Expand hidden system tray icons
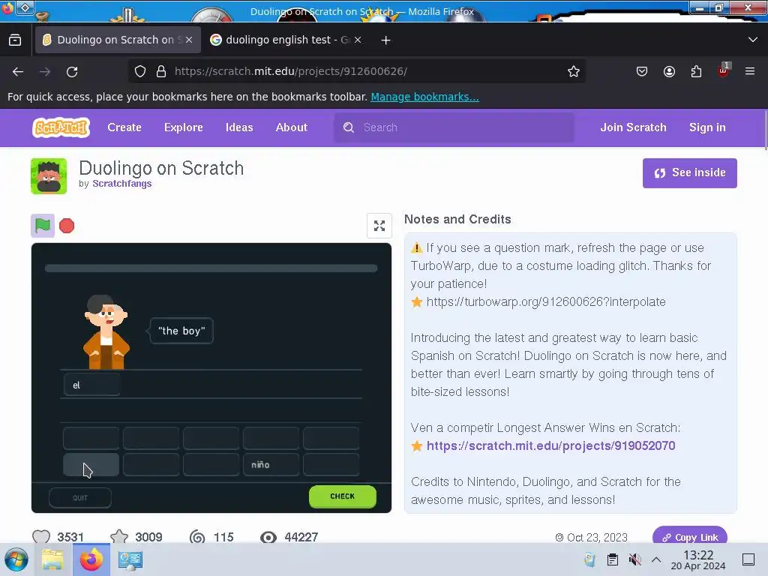 [656, 559]
